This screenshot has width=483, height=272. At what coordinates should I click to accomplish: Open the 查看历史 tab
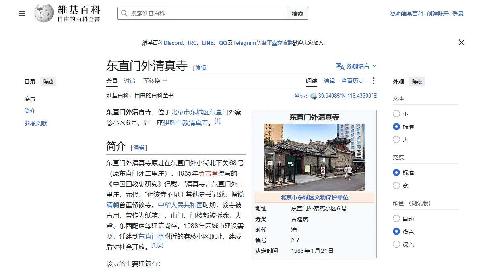point(353,81)
